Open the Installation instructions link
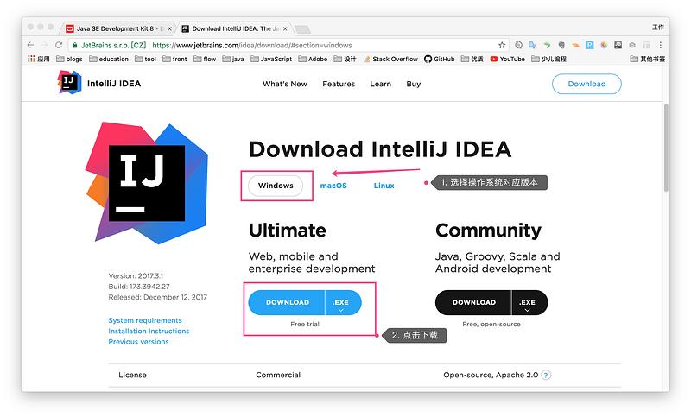 tap(149, 331)
